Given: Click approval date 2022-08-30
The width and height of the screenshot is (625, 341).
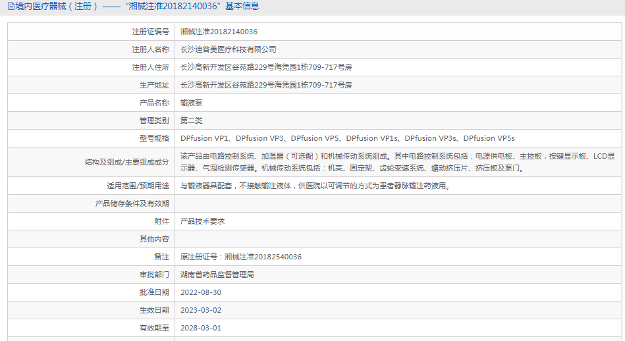Looking at the screenshot, I should (x=201, y=292).
